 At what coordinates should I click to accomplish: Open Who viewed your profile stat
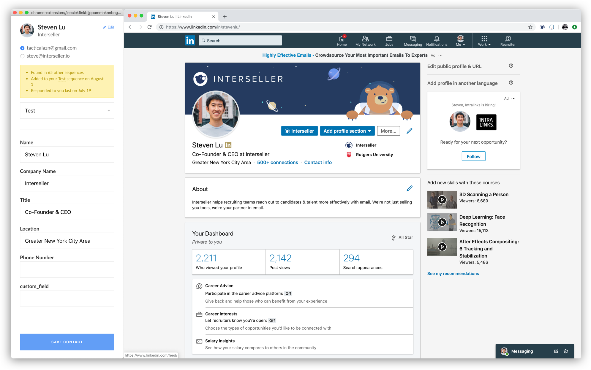(229, 262)
